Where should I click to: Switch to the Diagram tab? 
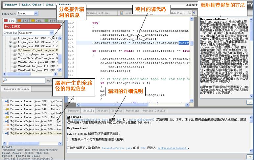[x=117, y=111]
